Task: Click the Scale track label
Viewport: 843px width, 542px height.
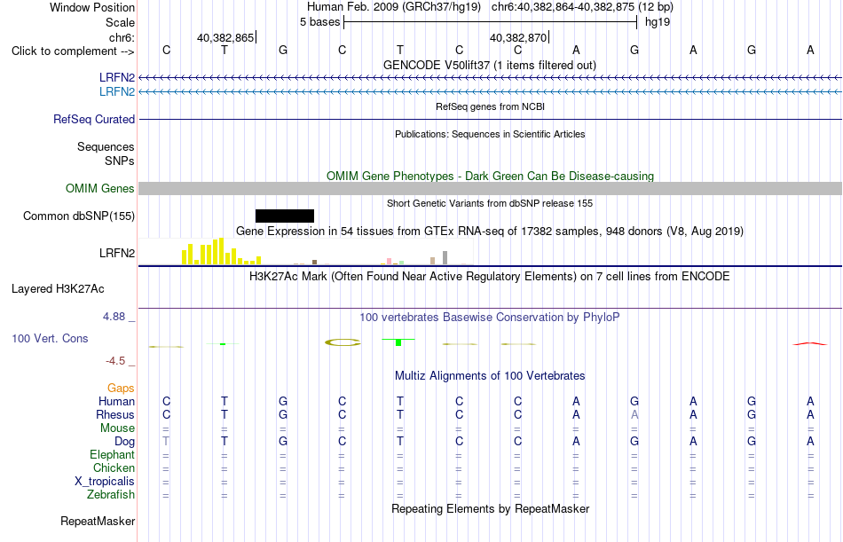Action: click(121, 22)
